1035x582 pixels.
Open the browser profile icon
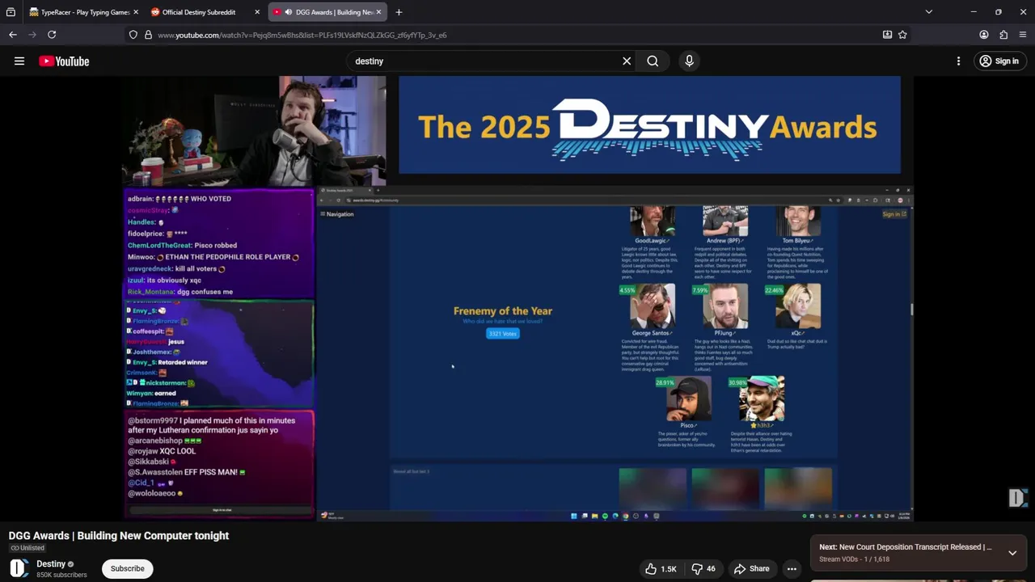(984, 35)
